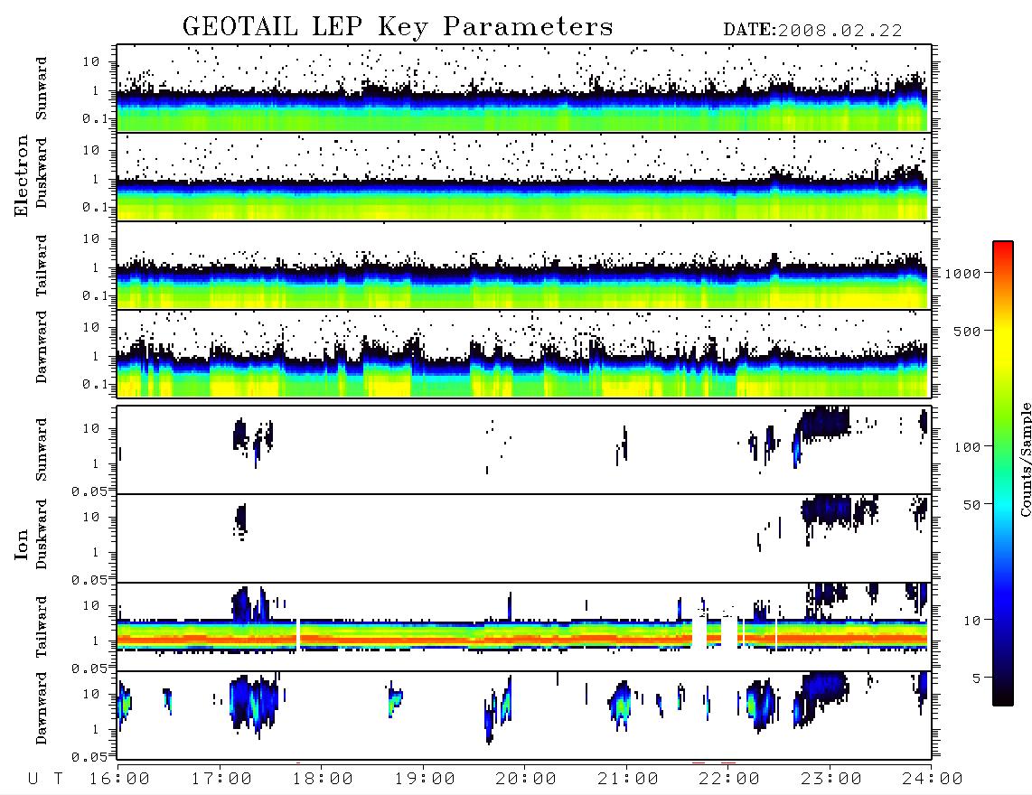Image resolution: width=1032 pixels, height=795 pixels.
Task: Open the Electron Sunward spectrogram panel
Action: click(523, 89)
